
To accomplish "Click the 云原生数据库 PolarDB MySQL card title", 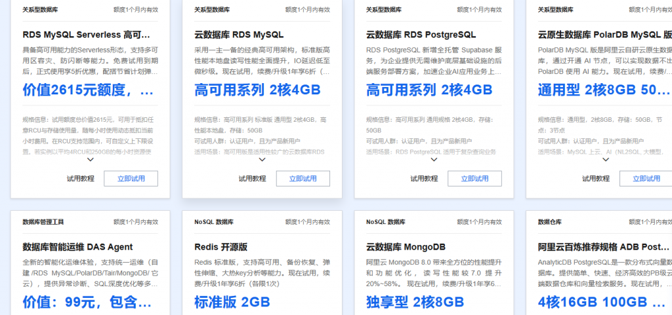I will (604, 35).
